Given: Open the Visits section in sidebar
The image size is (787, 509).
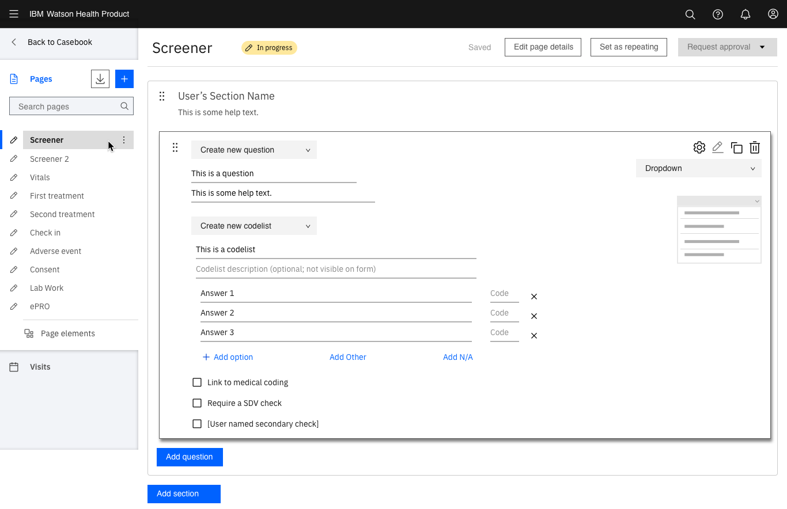Looking at the screenshot, I should [x=40, y=367].
